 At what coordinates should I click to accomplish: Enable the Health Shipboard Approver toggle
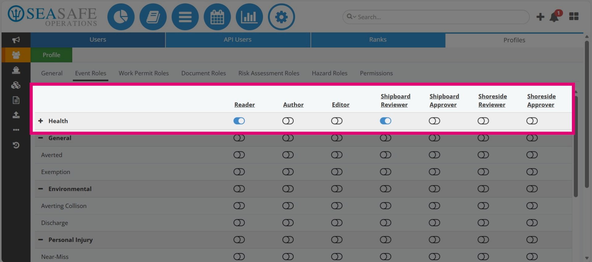(434, 121)
